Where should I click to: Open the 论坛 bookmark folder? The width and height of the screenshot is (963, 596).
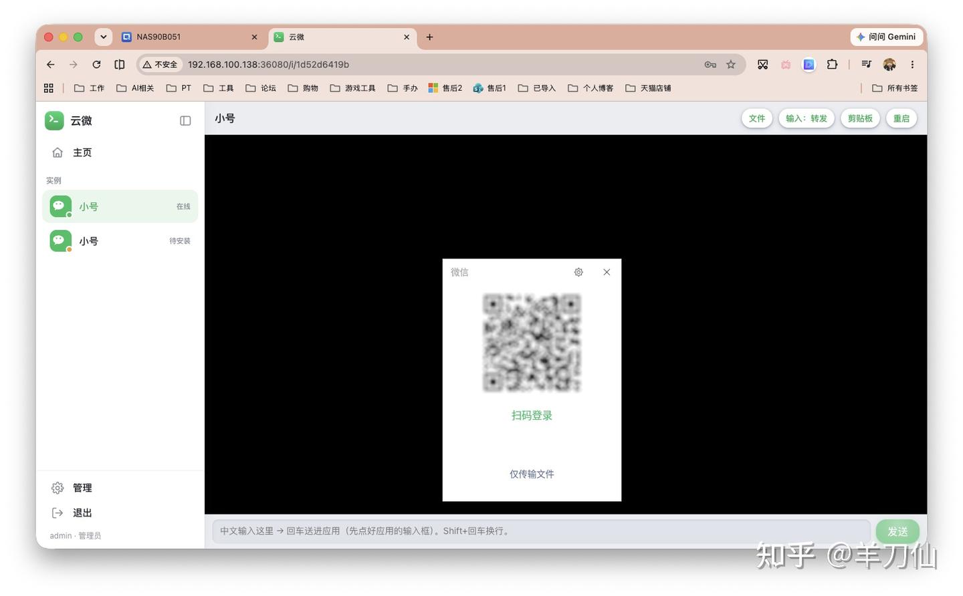tap(261, 88)
